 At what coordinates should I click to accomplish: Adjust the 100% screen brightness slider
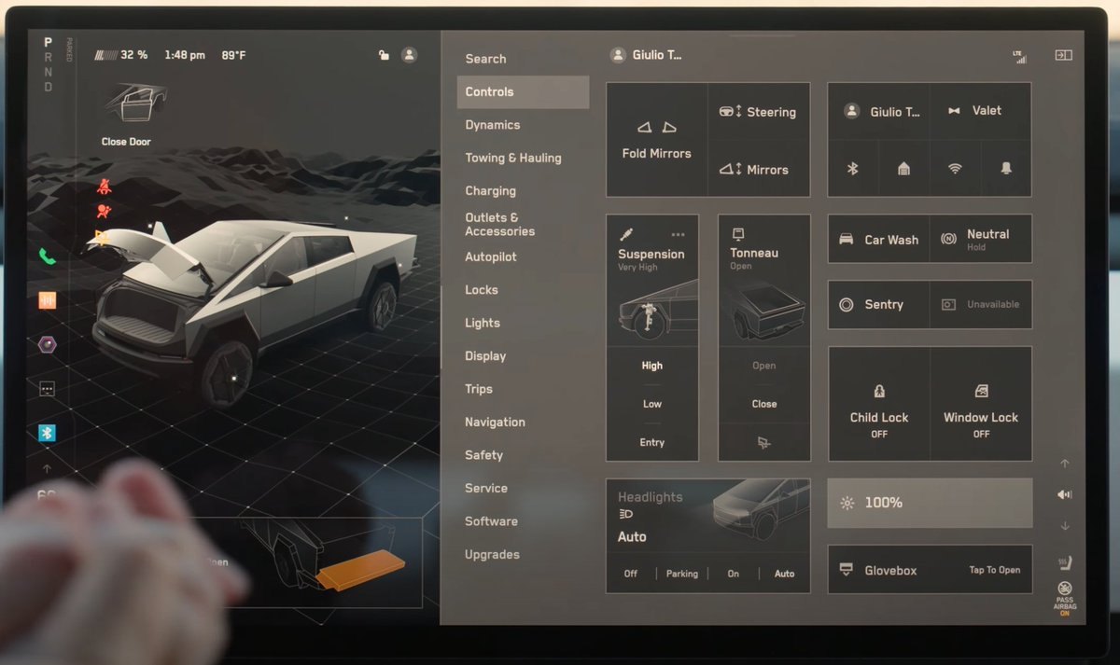(930, 503)
